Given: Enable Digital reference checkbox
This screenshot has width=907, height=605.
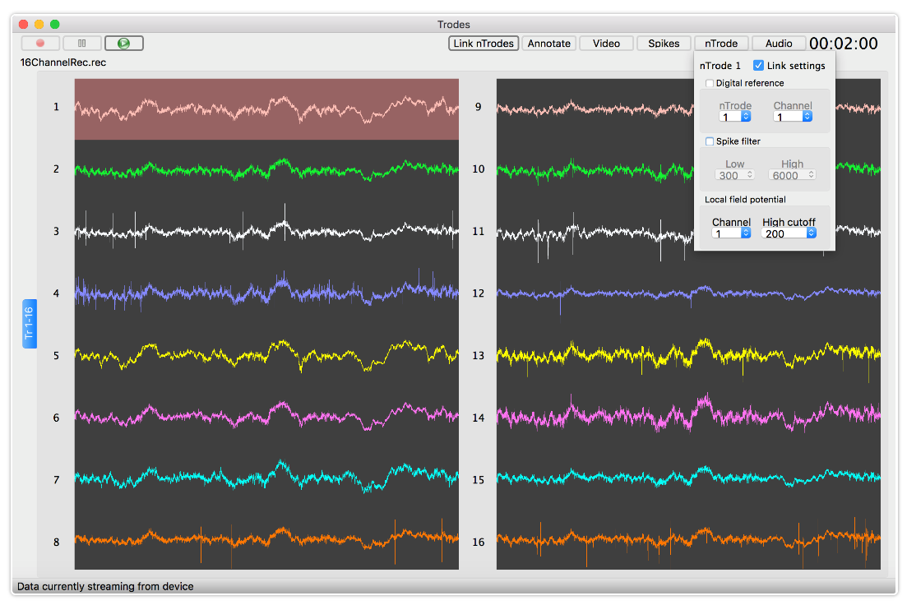Looking at the screenshot, I should pyautogui.click(x=709, y=83).
